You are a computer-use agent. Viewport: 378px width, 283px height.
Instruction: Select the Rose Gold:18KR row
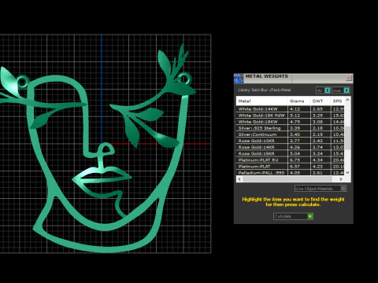tap(291, 153)
